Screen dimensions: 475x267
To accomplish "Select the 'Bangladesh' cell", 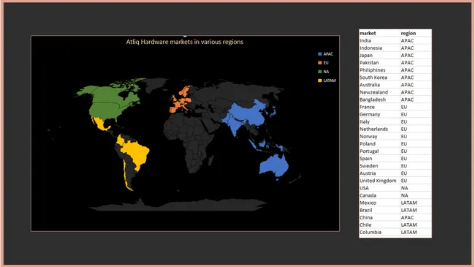I will coord(379,99).
